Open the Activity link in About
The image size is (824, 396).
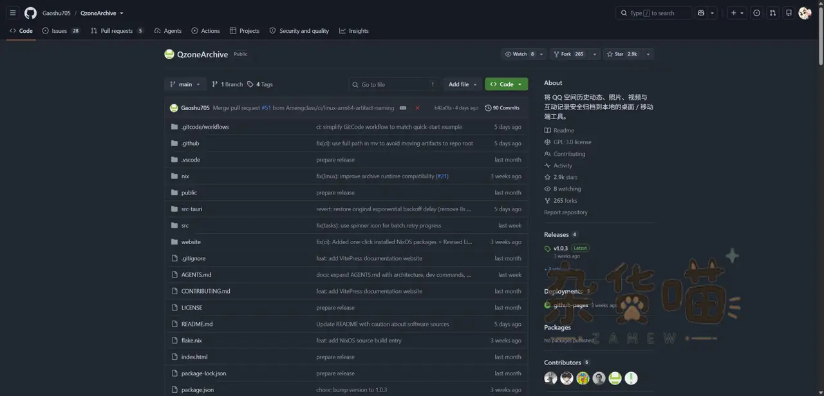tap(558, 165)
